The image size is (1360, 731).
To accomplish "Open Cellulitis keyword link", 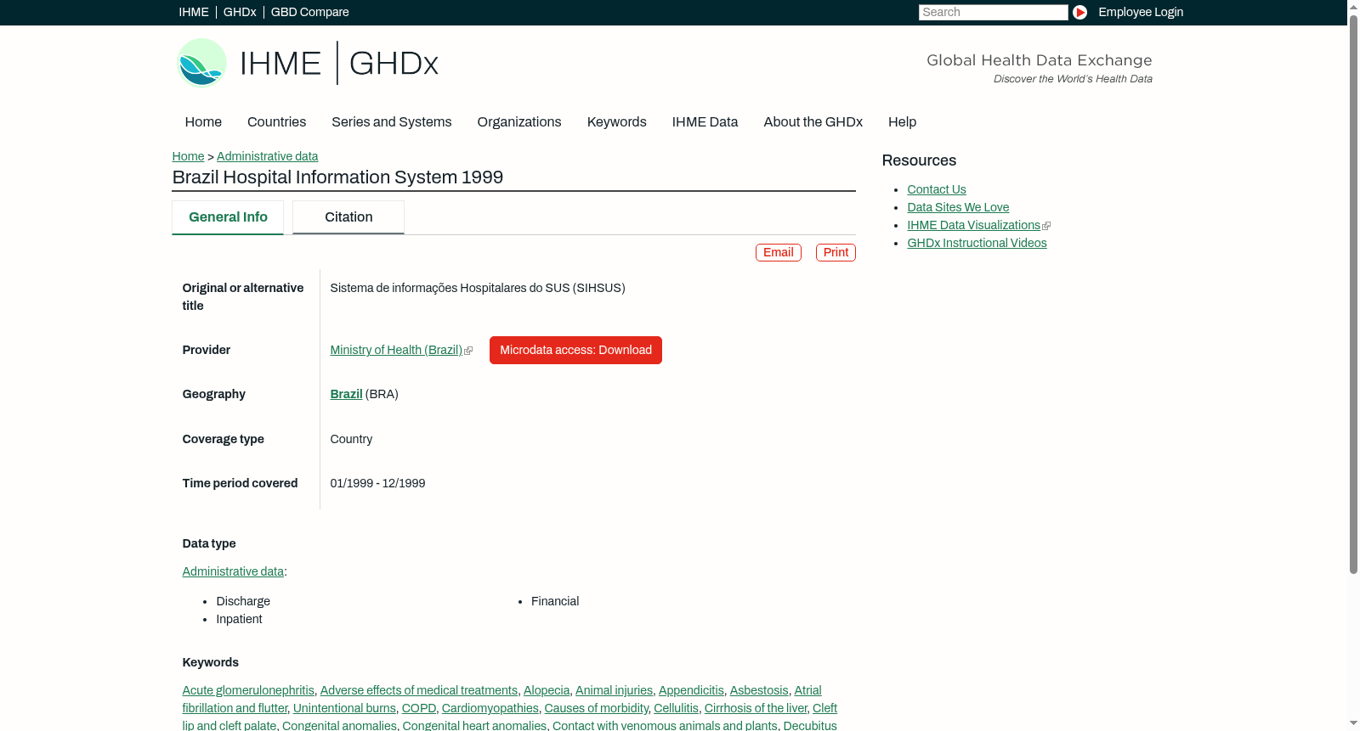I will pyautogui.click(x=676, y=708).
